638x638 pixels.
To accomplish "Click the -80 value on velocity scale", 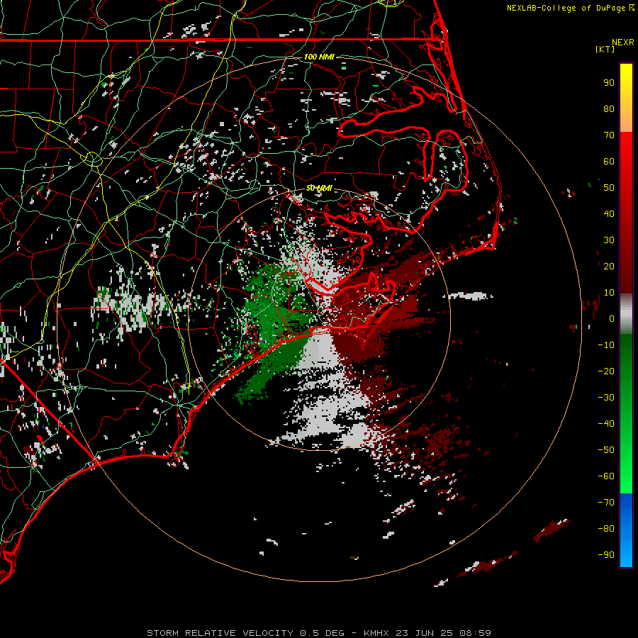I will click(x=606, y=529).
